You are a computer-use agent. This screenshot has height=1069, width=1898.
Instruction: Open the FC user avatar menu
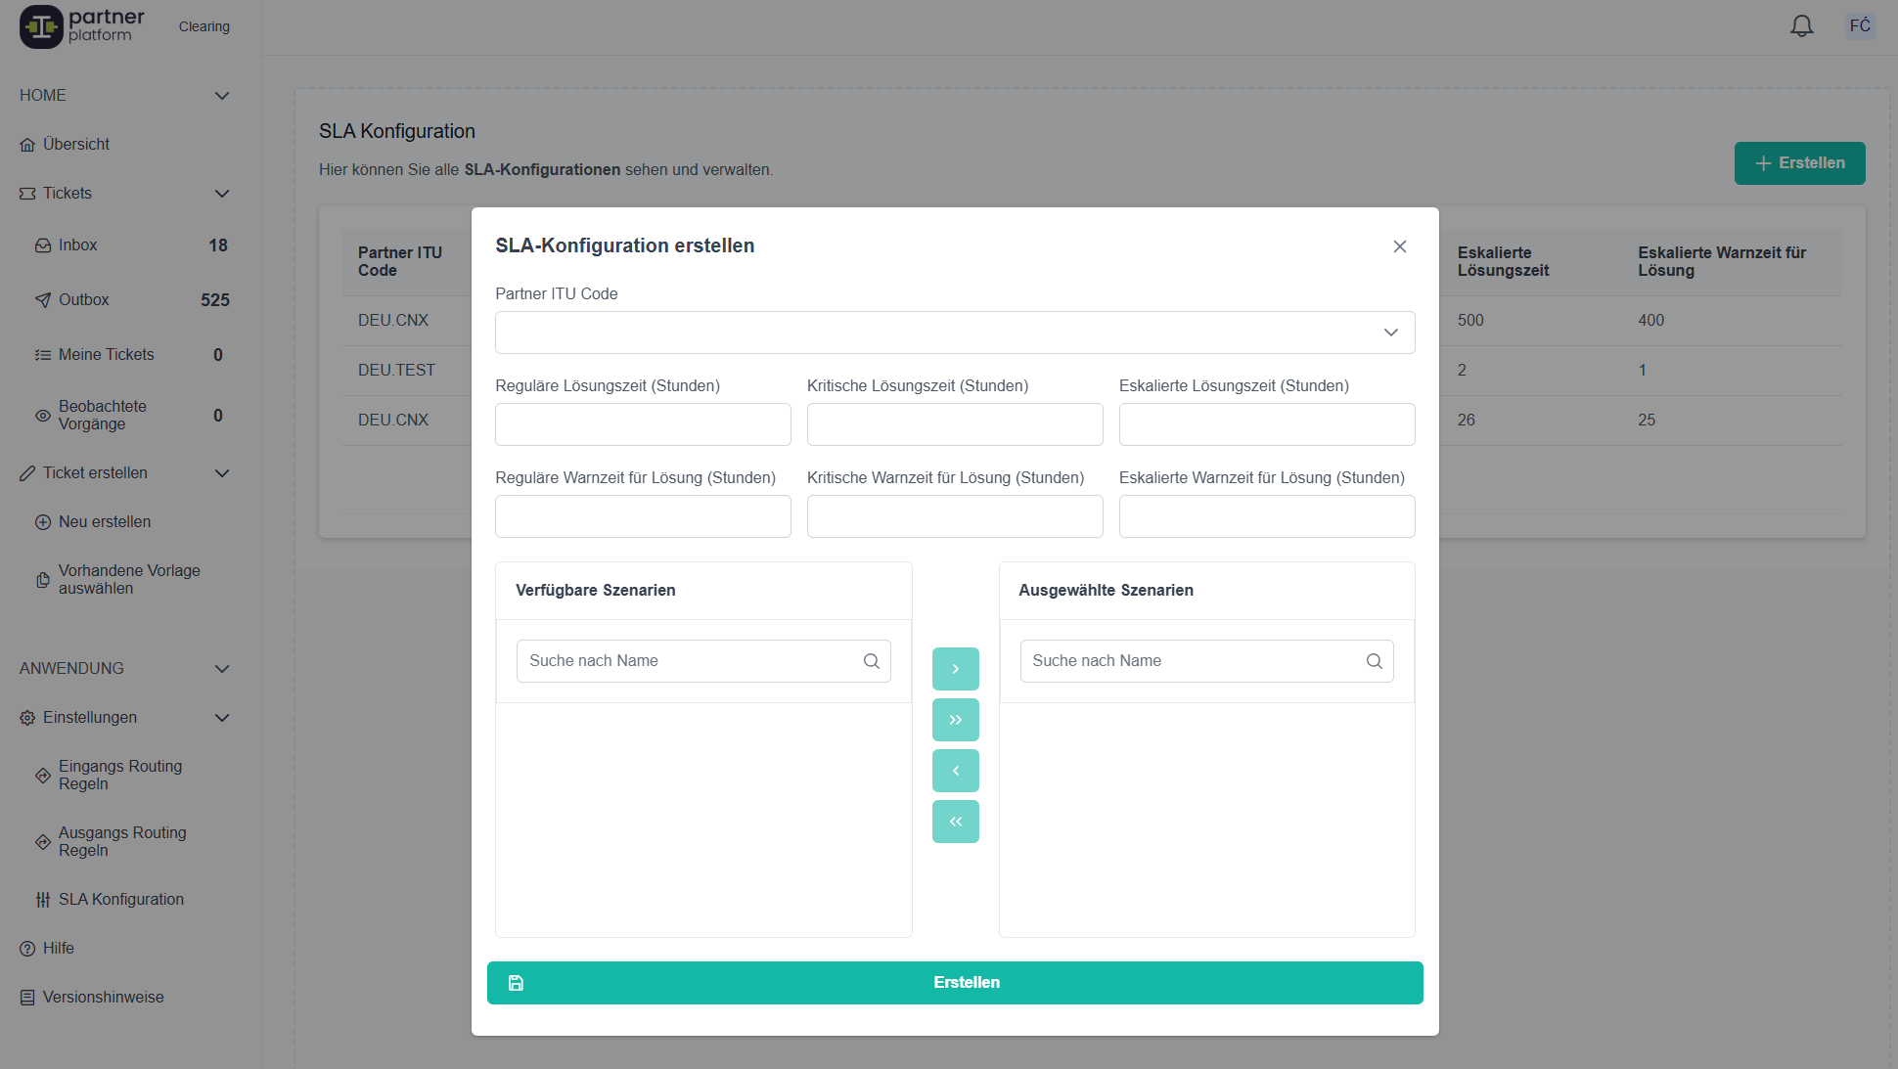coord(1860,26)
